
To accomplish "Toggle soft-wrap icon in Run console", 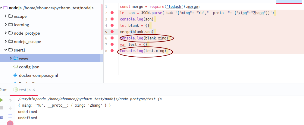I will [x=10, y=116].
